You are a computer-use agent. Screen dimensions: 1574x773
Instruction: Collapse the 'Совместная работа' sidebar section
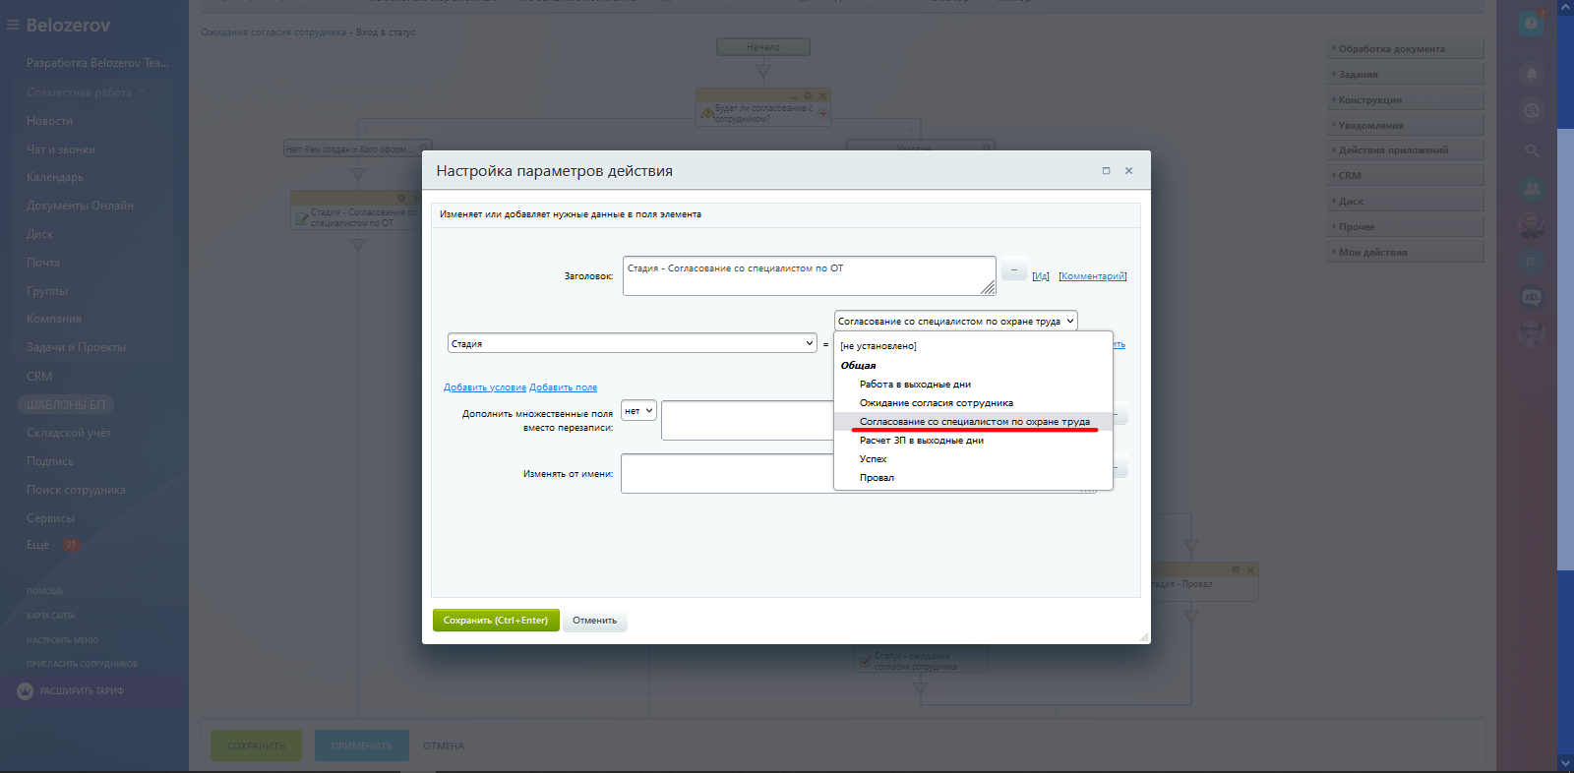click(x=86, y=92)
